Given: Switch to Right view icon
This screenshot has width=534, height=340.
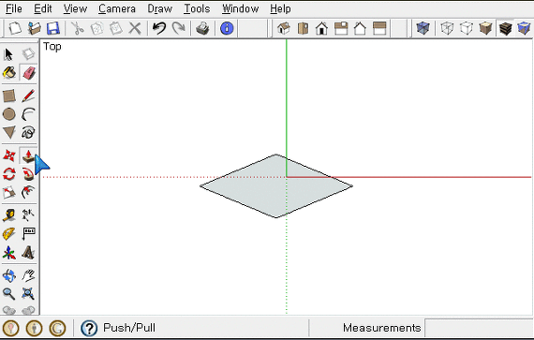Looking at the screenshot, I should (x=341, y=28).
